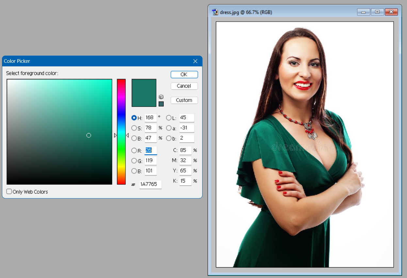The width and height of the screenshot is (407, 278).
Task: Select the L lightness radio button
Action: tap(169, 118)
